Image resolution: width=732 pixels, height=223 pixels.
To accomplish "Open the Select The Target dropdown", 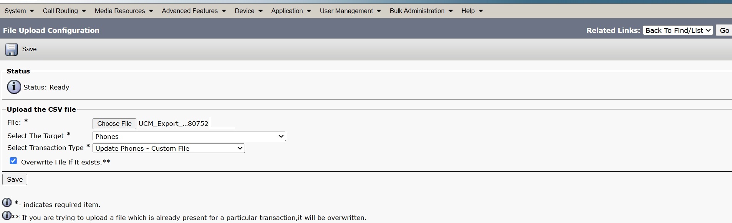I will [189, 137].
